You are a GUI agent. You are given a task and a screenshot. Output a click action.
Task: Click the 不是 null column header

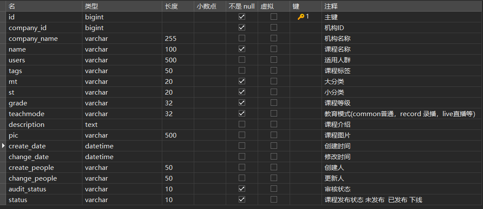tap(242, 6)
